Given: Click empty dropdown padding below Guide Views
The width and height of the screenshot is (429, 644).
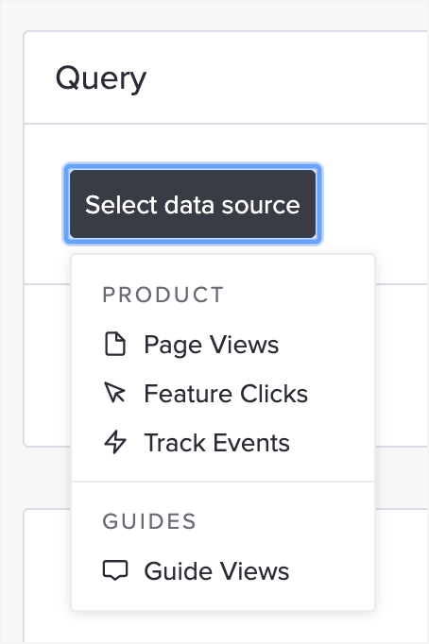Looking at the screenshot, I should point(223,598).
